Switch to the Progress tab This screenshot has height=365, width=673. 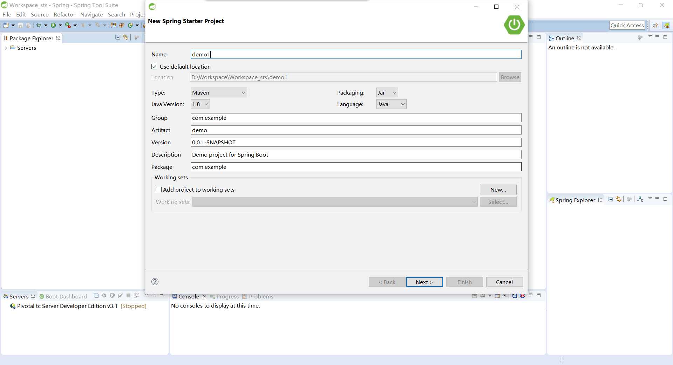224,296
